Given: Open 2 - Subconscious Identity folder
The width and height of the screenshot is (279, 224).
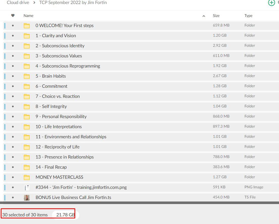Looking at the screenshot, I should coord(60,46).
